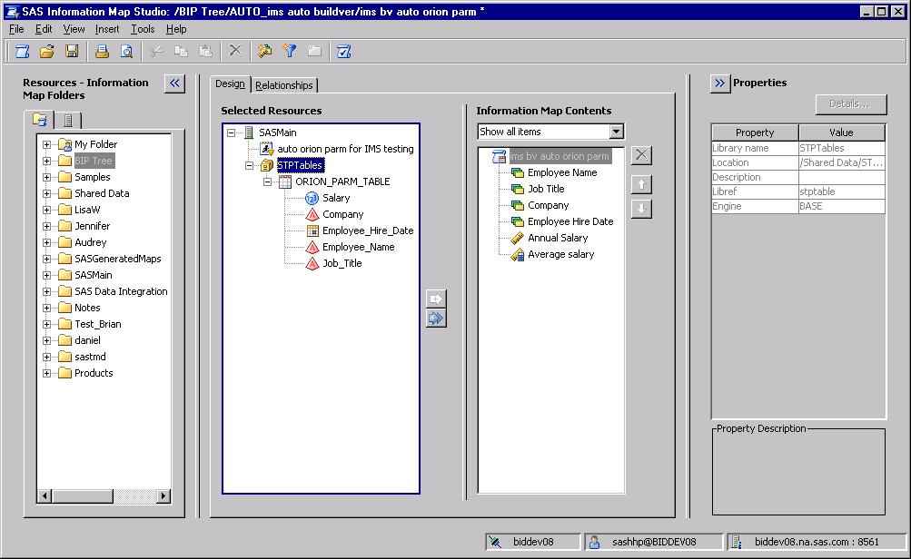The image size is (911, 559).
Task: Select the Annual Salary data item
Action: (x=557, y=238)
